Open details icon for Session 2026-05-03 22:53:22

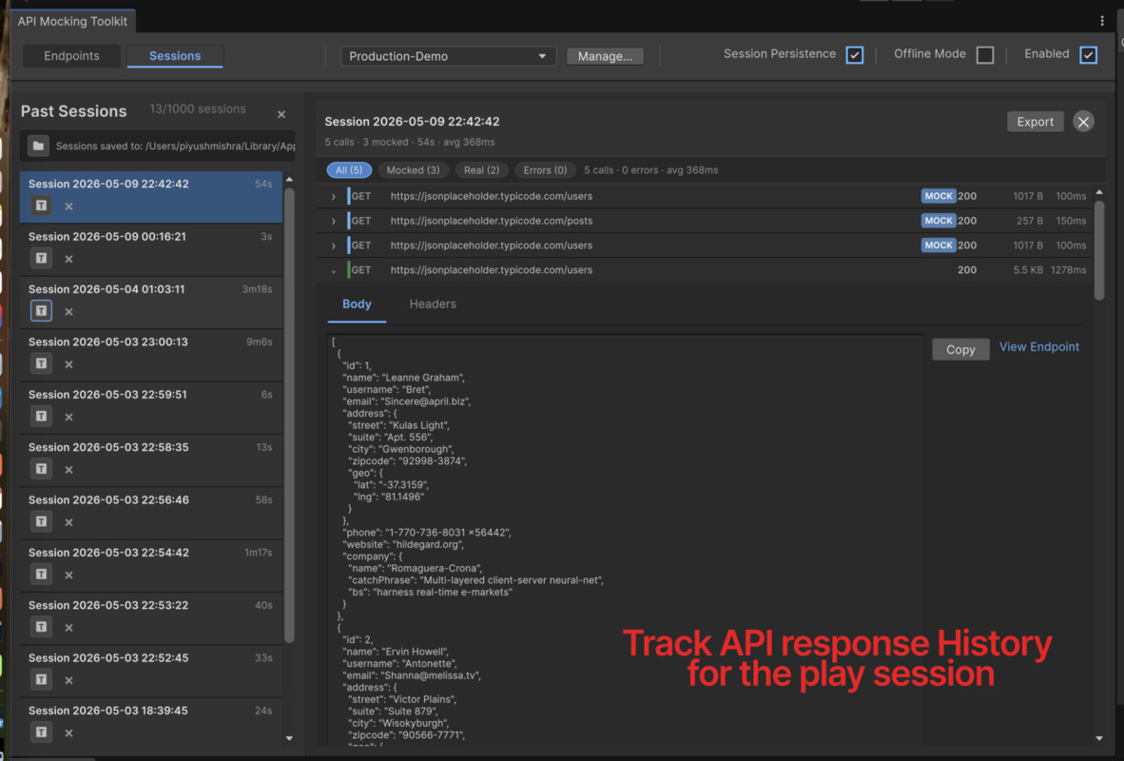41,627
